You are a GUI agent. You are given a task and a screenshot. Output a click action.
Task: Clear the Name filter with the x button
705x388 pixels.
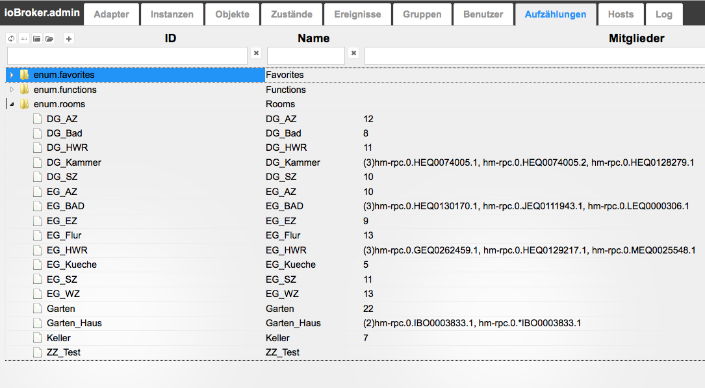click(x=353, y=53)
